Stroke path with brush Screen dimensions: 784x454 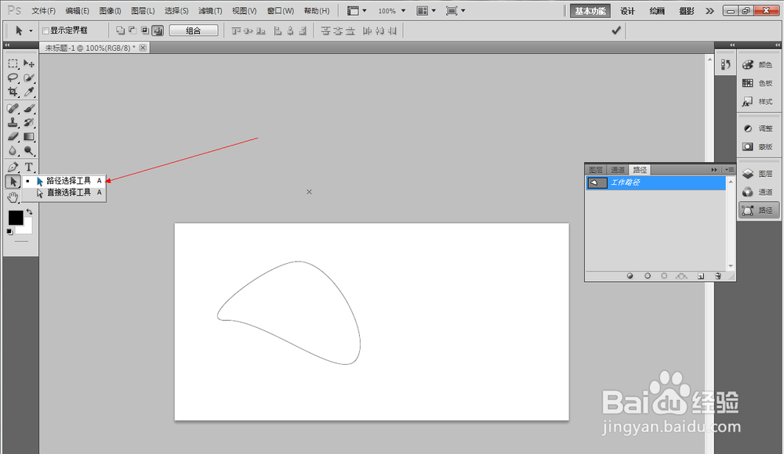(x=648, y=276)
